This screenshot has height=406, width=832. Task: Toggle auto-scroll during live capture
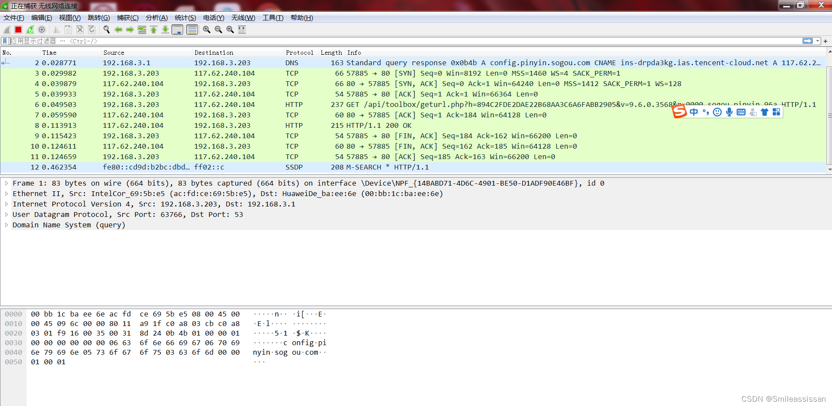[178, 29]
